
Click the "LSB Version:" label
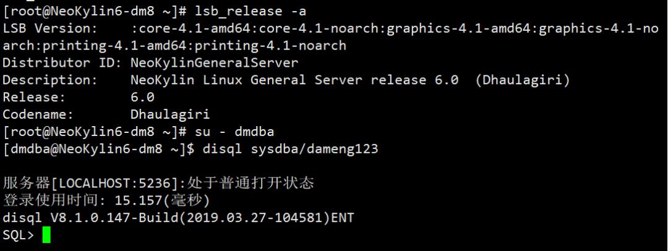[x=49, y=28]
